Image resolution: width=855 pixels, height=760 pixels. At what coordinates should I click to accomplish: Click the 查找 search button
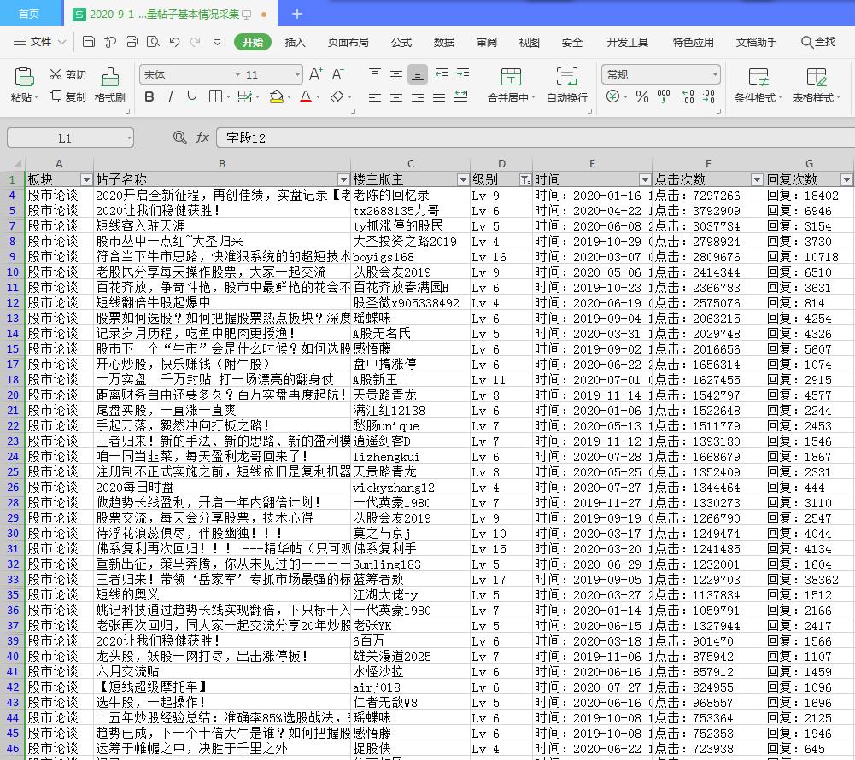(817, 42)
